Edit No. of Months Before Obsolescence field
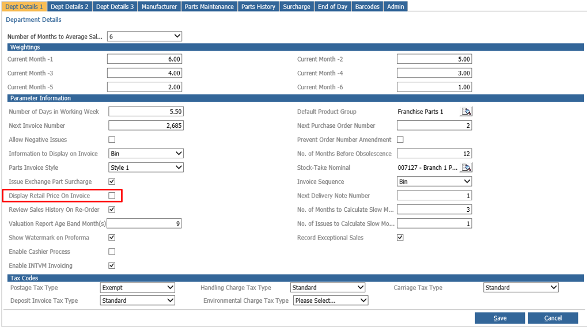The image size is (587, 327). pyautogui.click(x=434, y=153)
